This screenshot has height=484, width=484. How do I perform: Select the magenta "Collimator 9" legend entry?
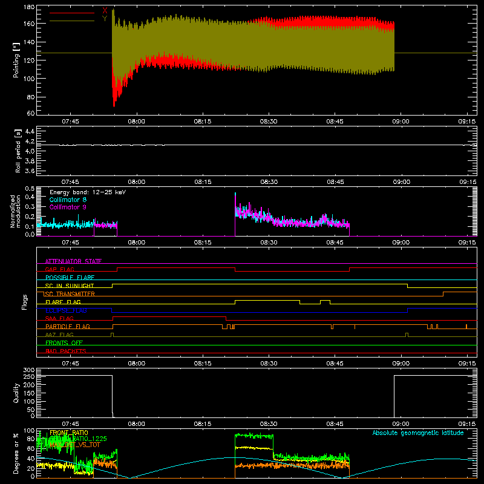pyautogui.click(x=68, y=207)
